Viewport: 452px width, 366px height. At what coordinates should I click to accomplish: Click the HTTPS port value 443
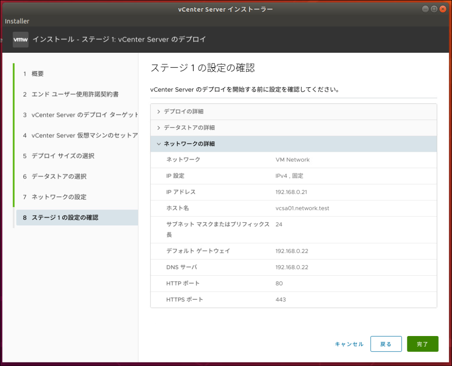coord(280,300)
